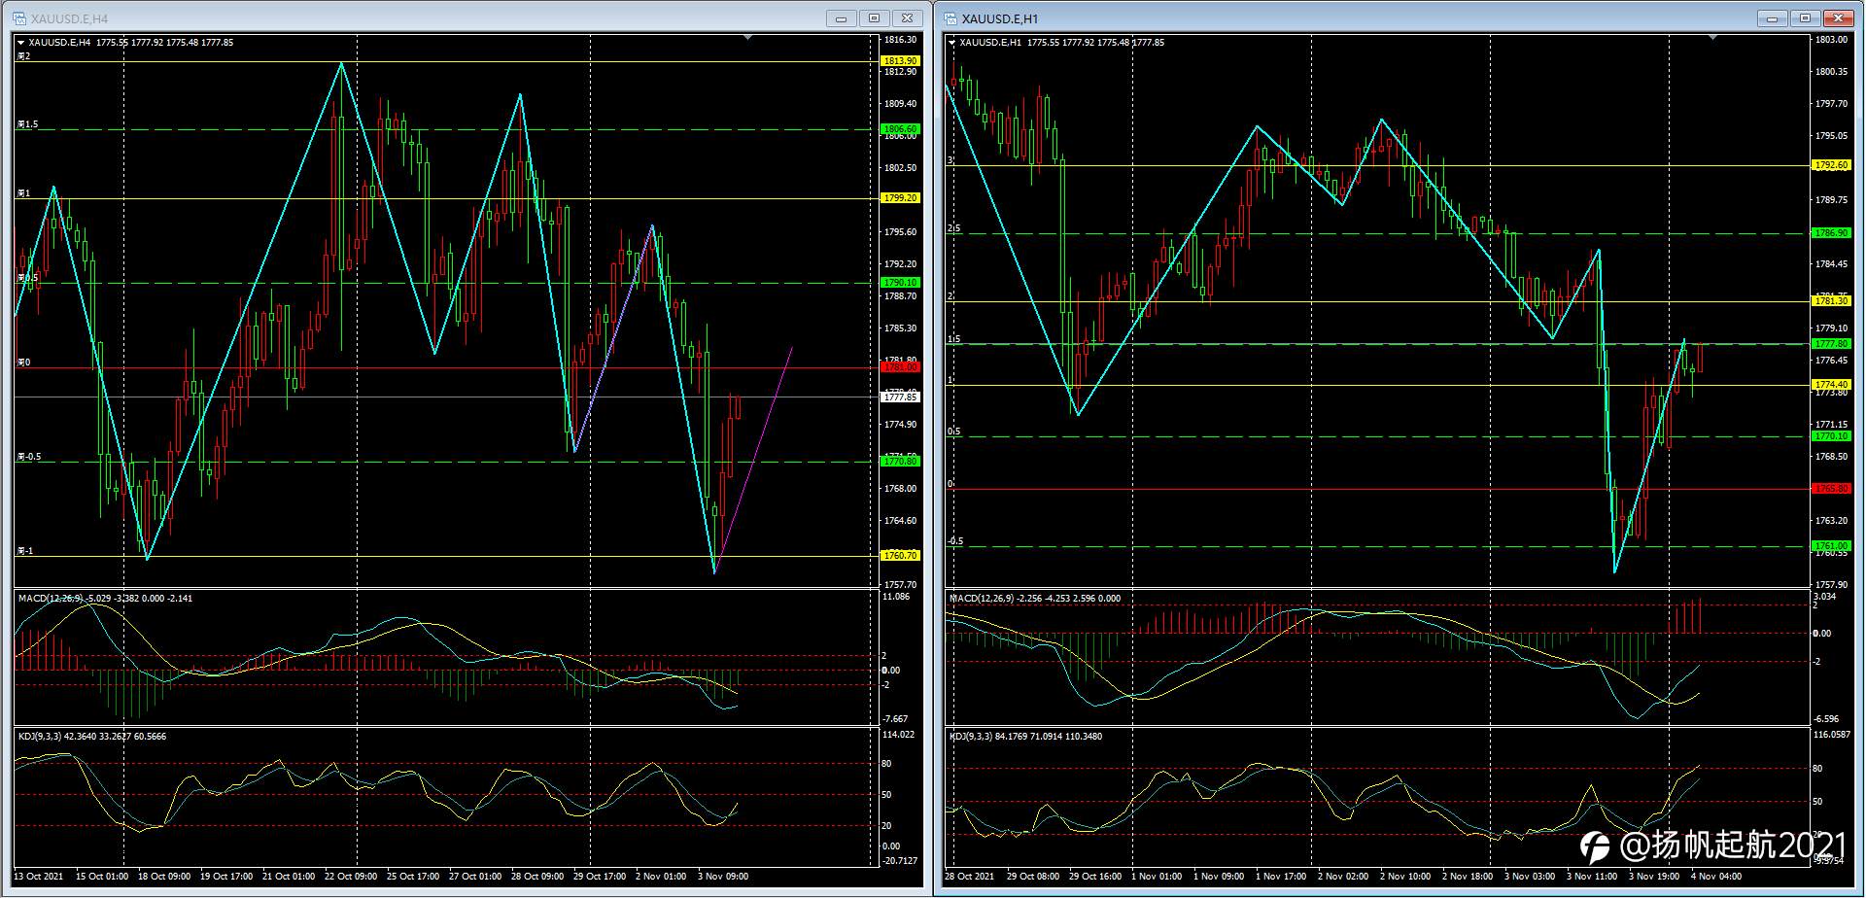The width and height of the screenshot is (1866, 898).
Task: Click the 周-0.5 level label in H4 chart
Action: 29,457
